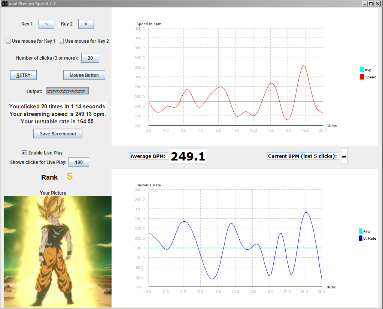383x309 pixels.
Task: Click the Mouse Button button
Action: (84, 75)
